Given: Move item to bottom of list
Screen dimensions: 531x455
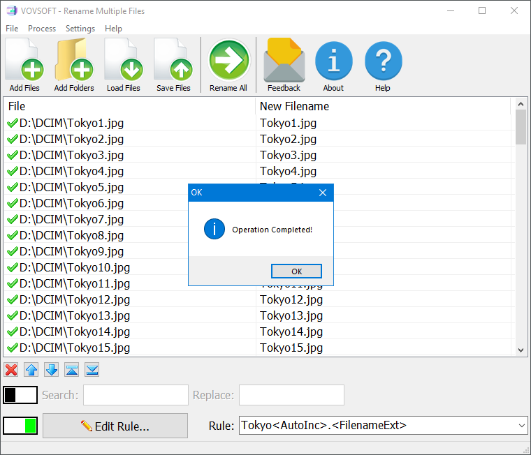Looking at the screenshot, I should point(92,370).
